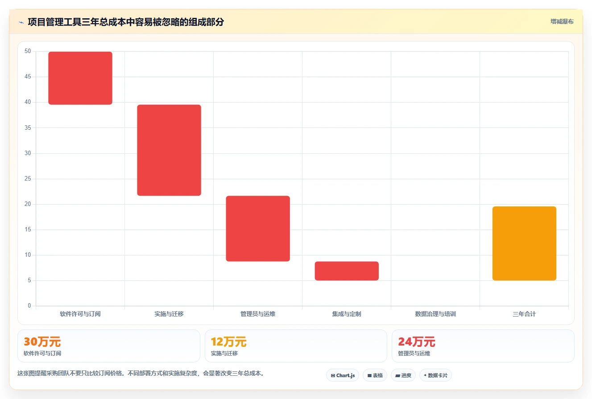Viewport: 592px width, 399px height.
Task: Click the 数据卡片 chip
Action: (435, 375)
